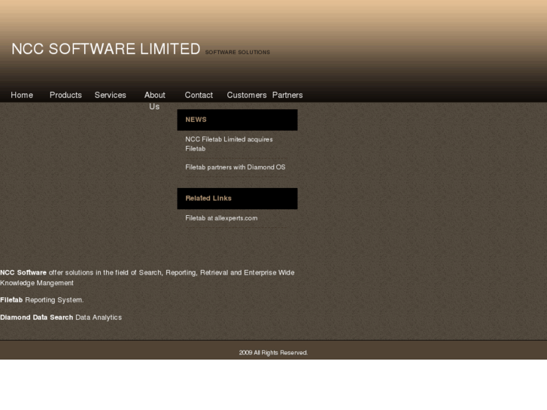Click the 'Reporting System.' text
This screenshot has height=410, width=547.
pyautogui.click(x=54, y=299)
